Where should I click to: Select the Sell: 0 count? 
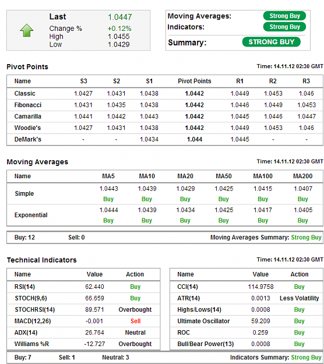coord(76,237)
